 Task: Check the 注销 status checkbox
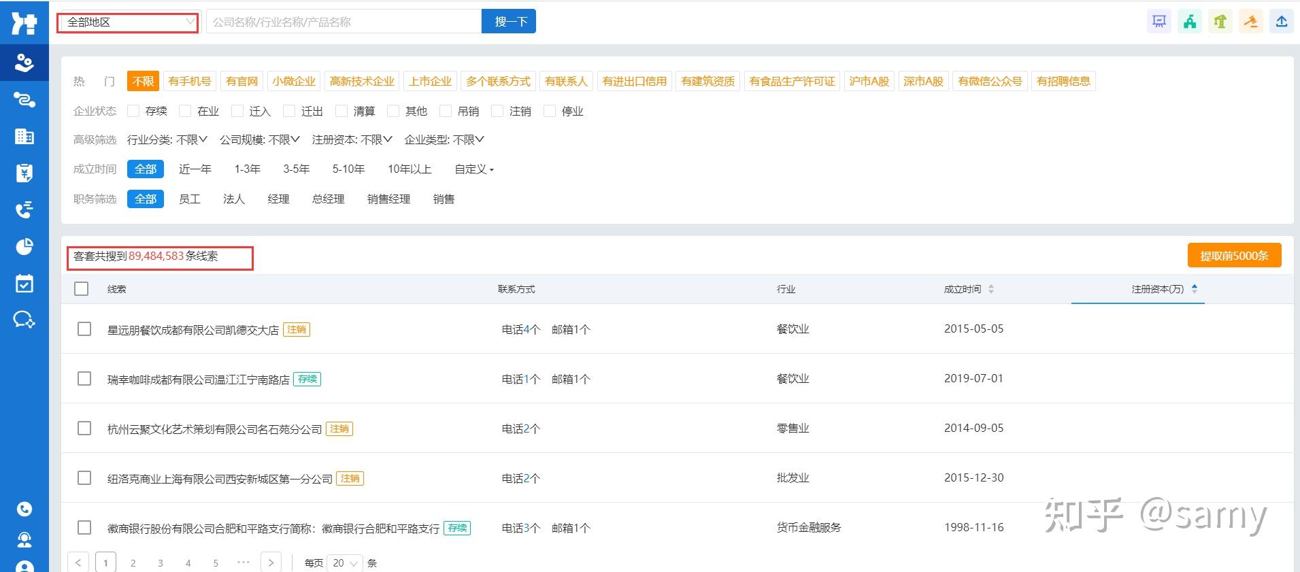click(497, 111)
